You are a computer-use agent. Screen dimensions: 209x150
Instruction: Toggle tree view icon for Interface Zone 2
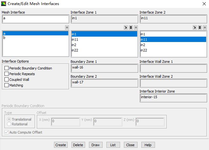click(x=195, y=27)
